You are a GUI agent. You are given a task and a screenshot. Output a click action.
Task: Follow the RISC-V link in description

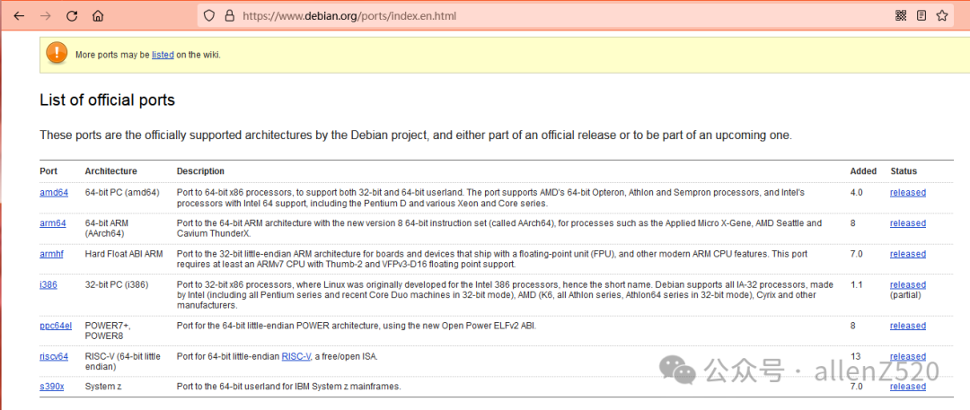click(x=295, y=356)
